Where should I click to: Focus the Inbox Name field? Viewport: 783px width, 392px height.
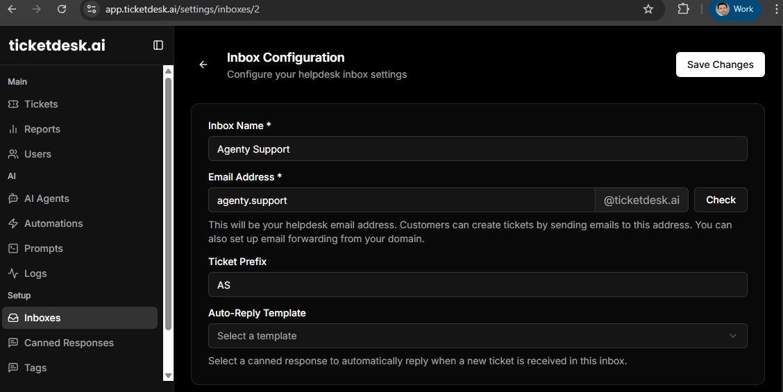pos(478,148)
